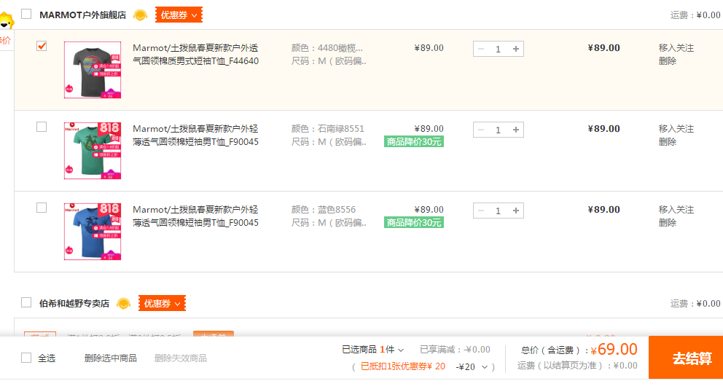Click 移入关注 for 石南绿8551 T-shirt
Viewport: 723px width, 389px height.
(x=676, y=129)
